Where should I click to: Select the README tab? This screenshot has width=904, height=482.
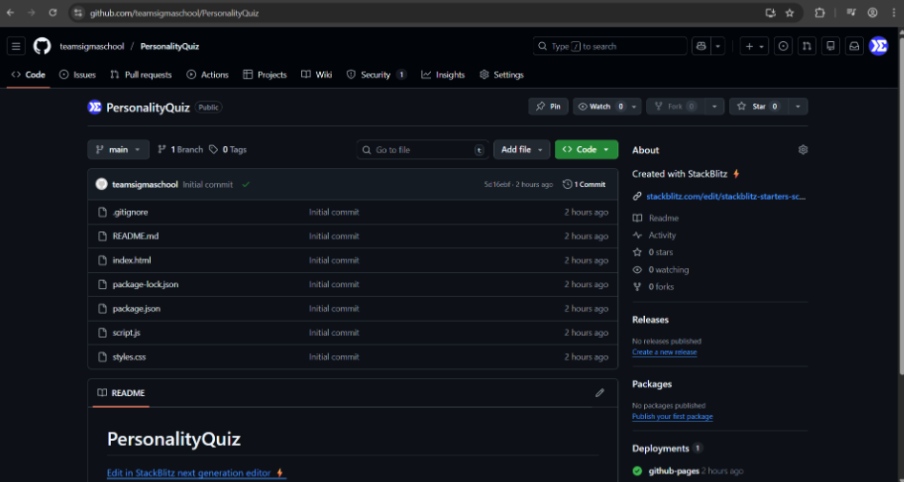[x=121, y=392]
